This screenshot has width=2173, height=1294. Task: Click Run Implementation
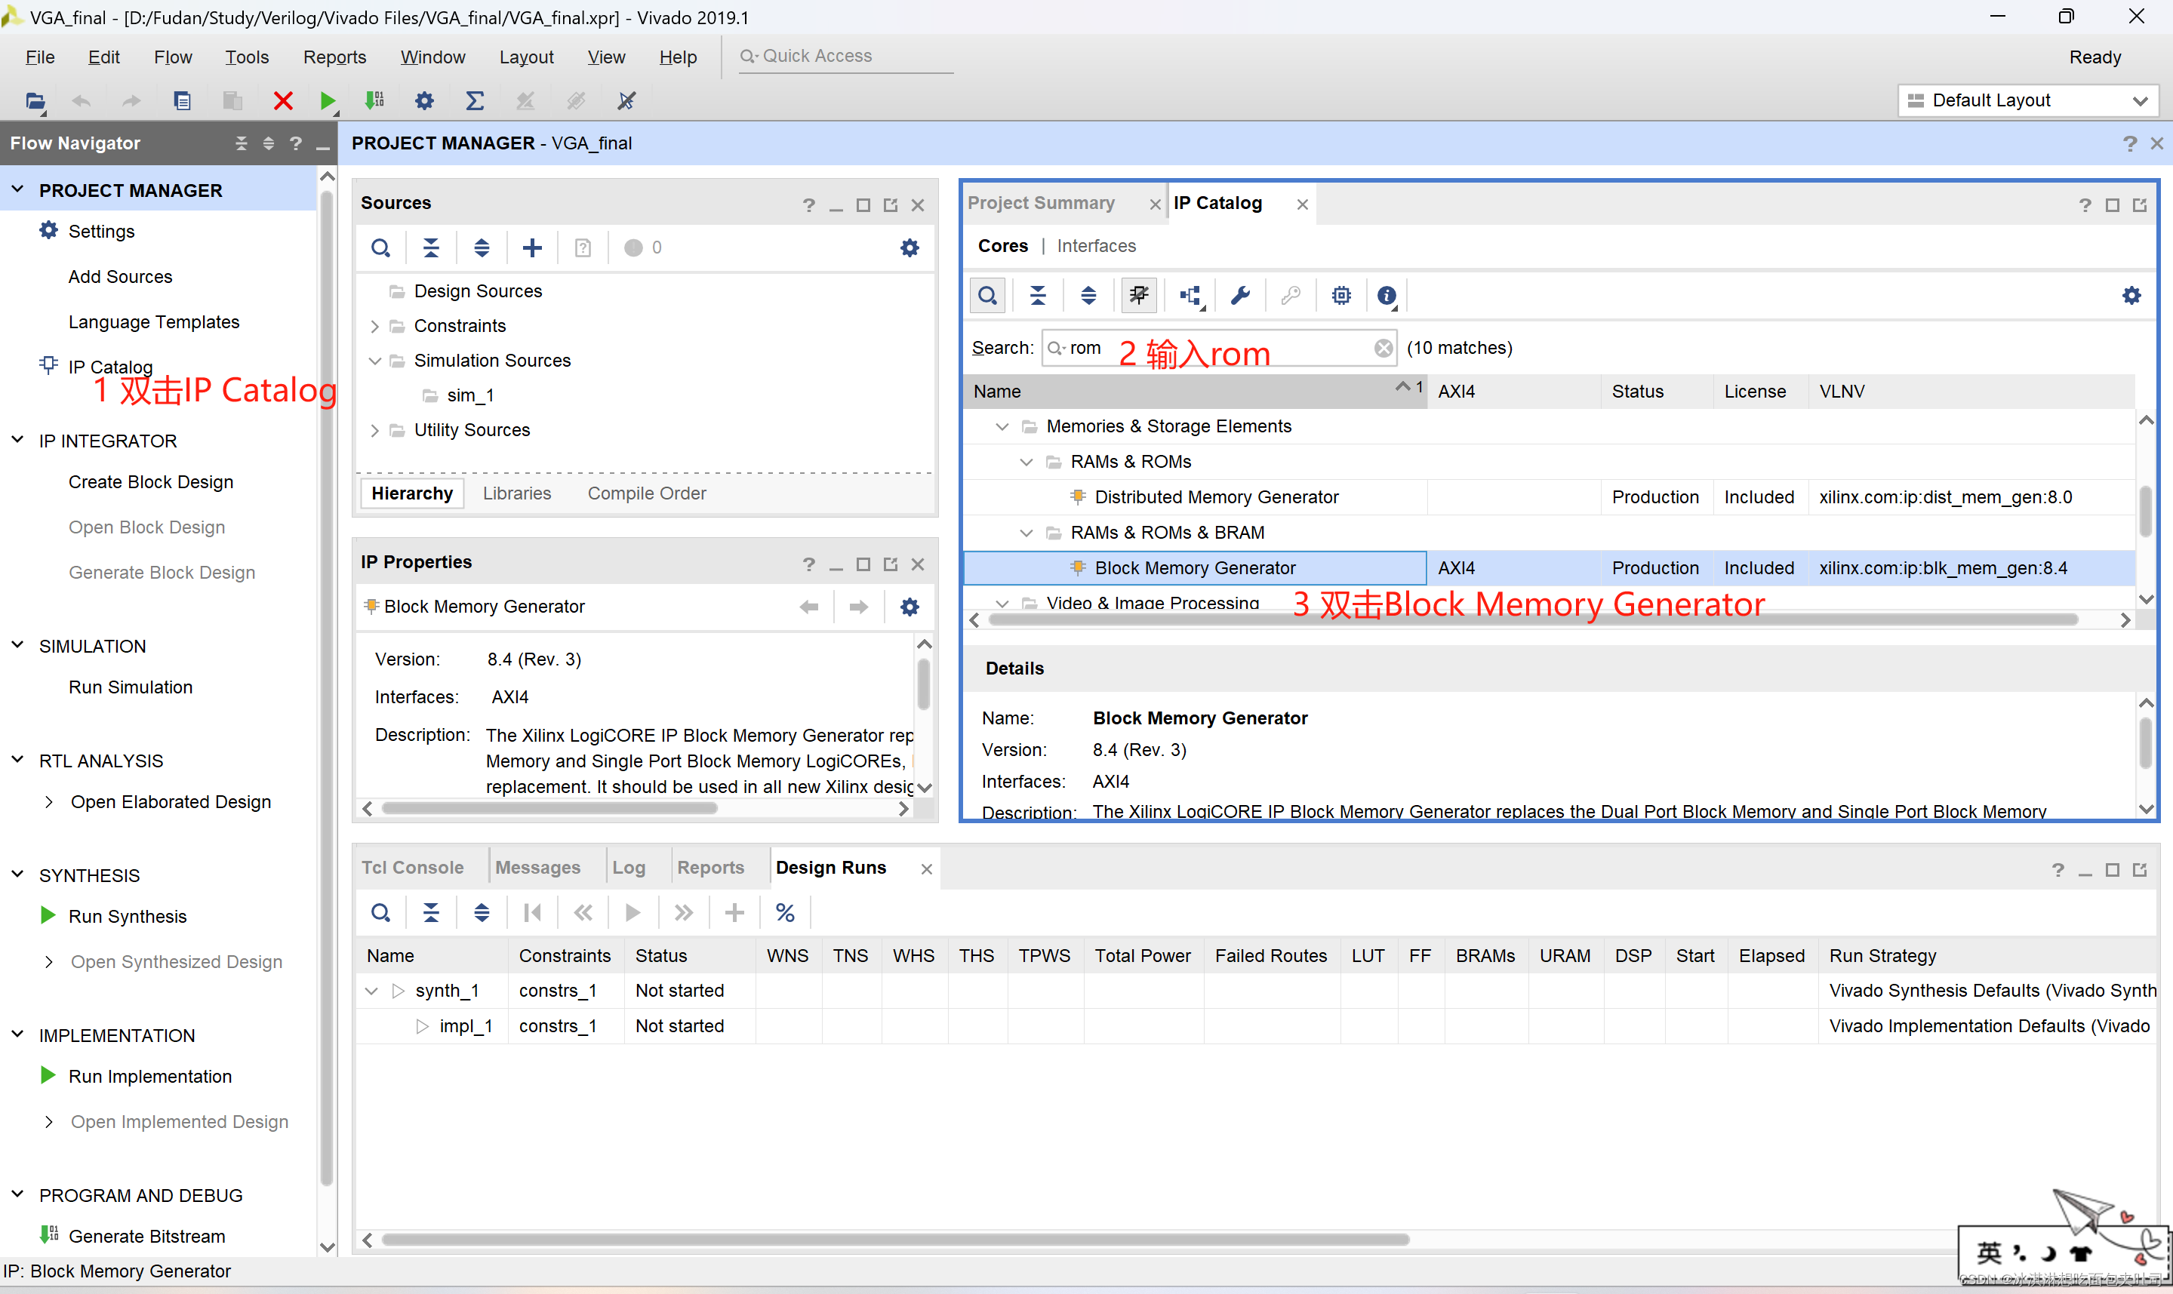point(150,1077)
